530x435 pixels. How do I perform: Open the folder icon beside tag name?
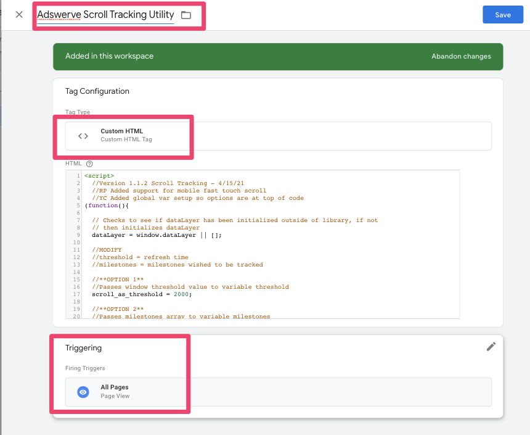point(186,15)
